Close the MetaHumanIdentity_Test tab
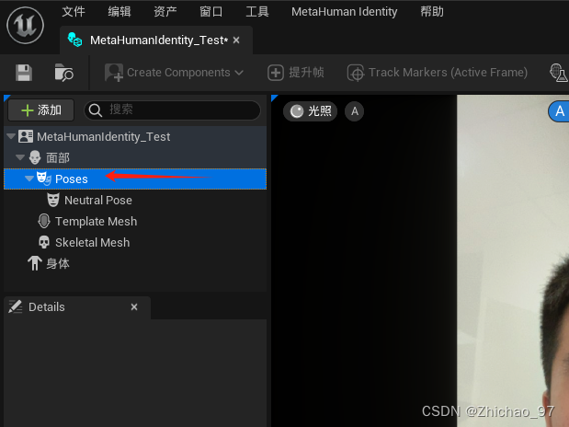Image resolution: width=569 pixels, height=427 pixels. pos(236,40)
